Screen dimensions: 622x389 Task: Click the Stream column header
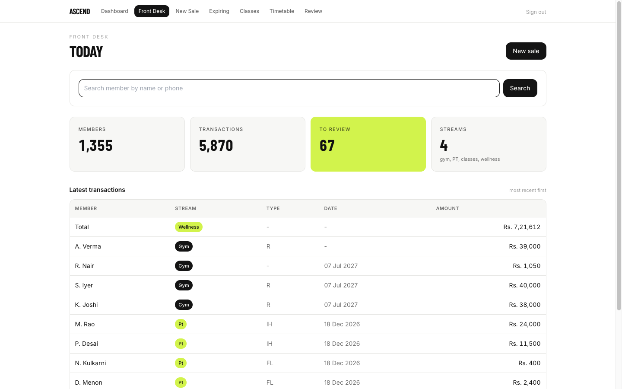tap(186, 208)
